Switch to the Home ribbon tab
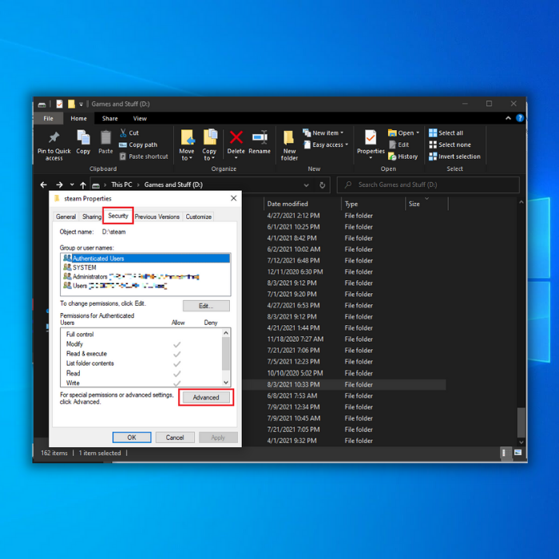The width and height of the screenshot is (559, 559). (x=78, y=118)
